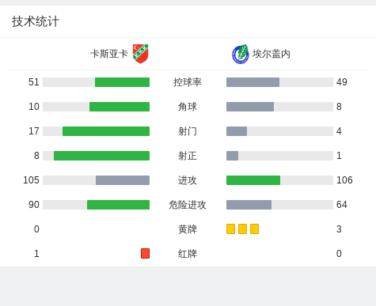Click the 红牌 stat label

tap(188, 254)
